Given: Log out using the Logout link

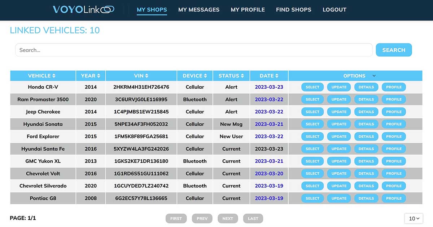Looking at the screenshot, I should (334, 10).
